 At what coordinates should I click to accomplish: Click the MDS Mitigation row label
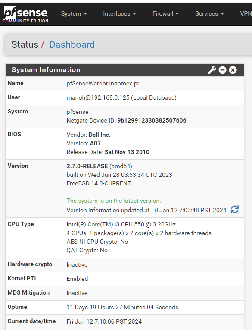28,293
